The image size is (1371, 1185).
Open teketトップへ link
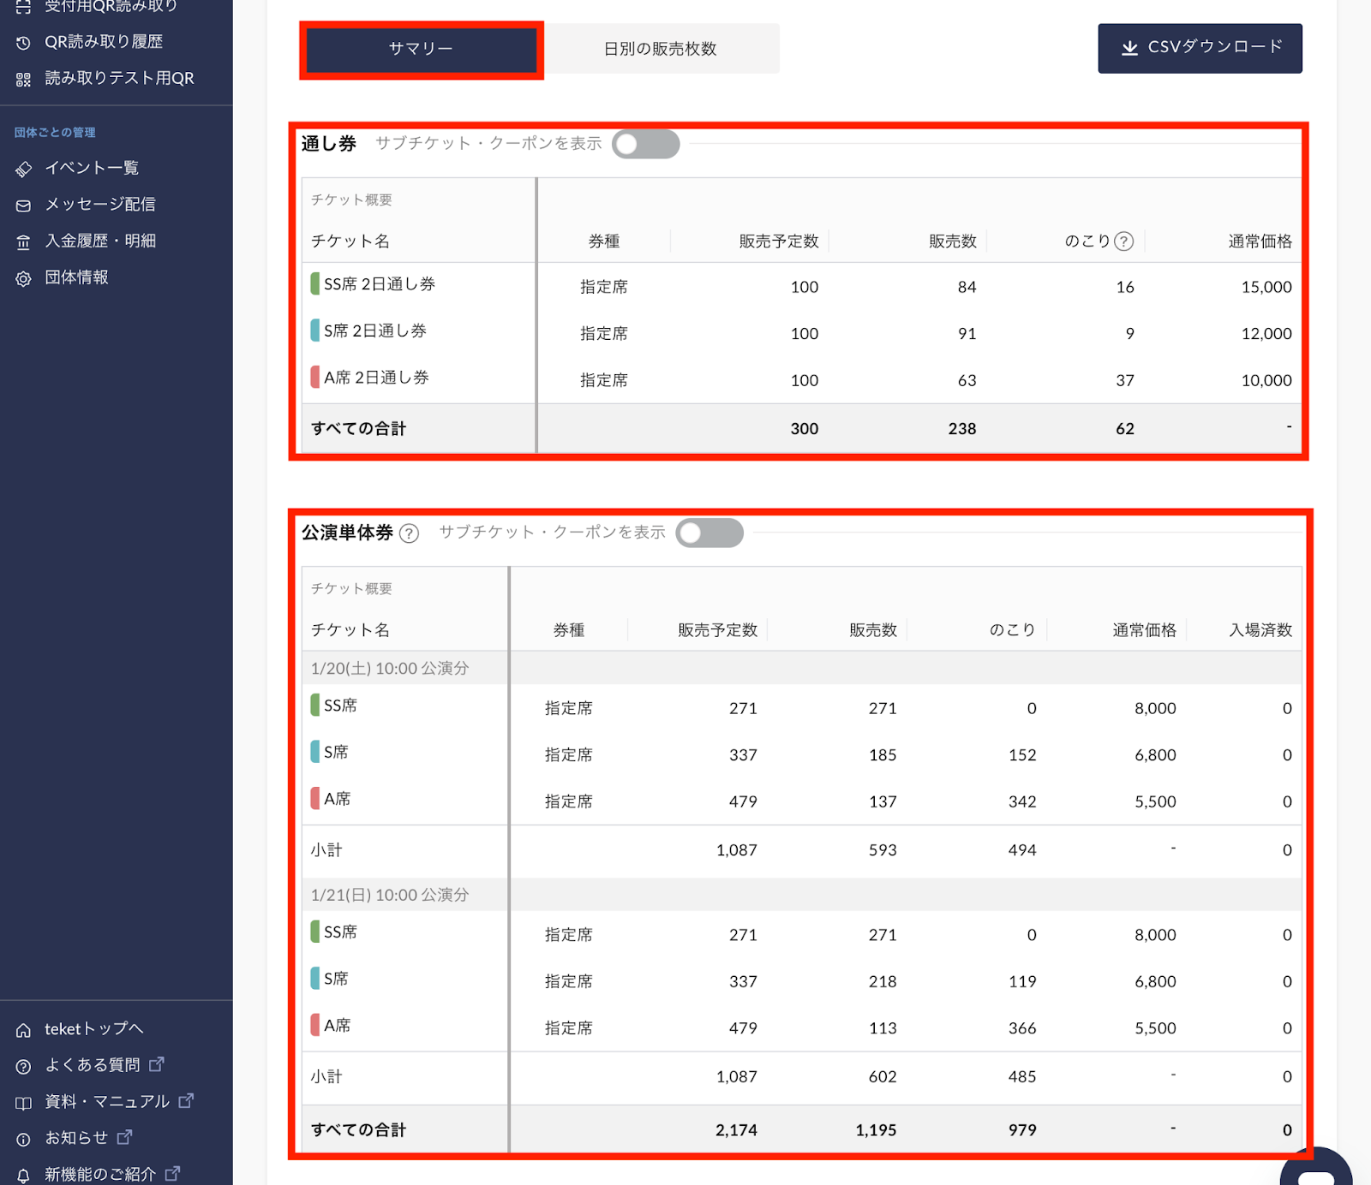pyautogui.click(x=93, y=1028)
